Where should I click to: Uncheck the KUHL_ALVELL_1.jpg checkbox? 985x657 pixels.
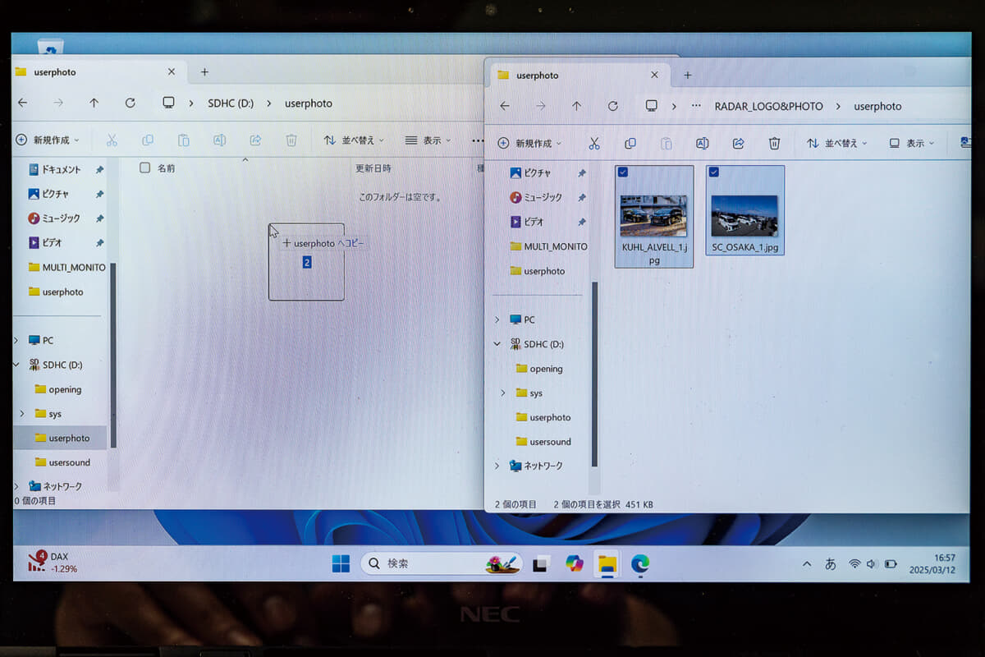(623, 172)
